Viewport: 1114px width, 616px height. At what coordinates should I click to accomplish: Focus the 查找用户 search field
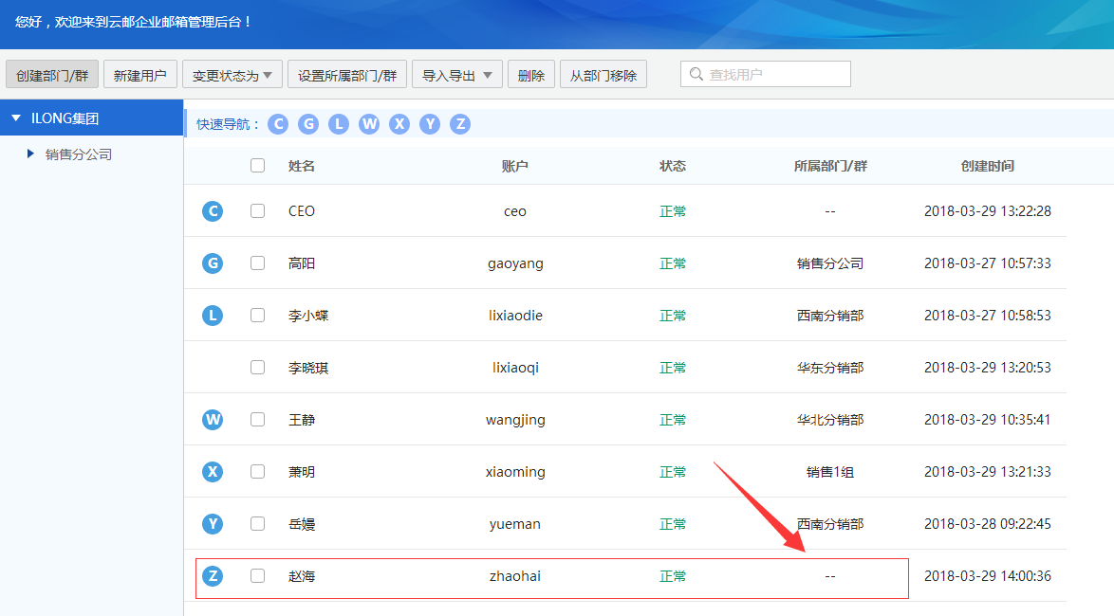click(765, 74)
